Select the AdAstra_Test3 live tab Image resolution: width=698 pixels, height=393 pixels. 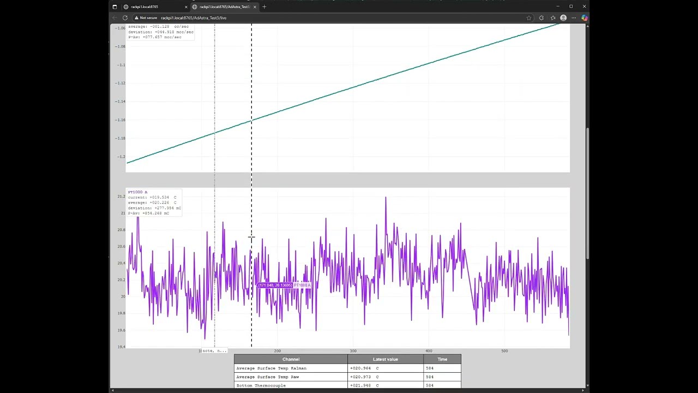(x=224, y=7)
